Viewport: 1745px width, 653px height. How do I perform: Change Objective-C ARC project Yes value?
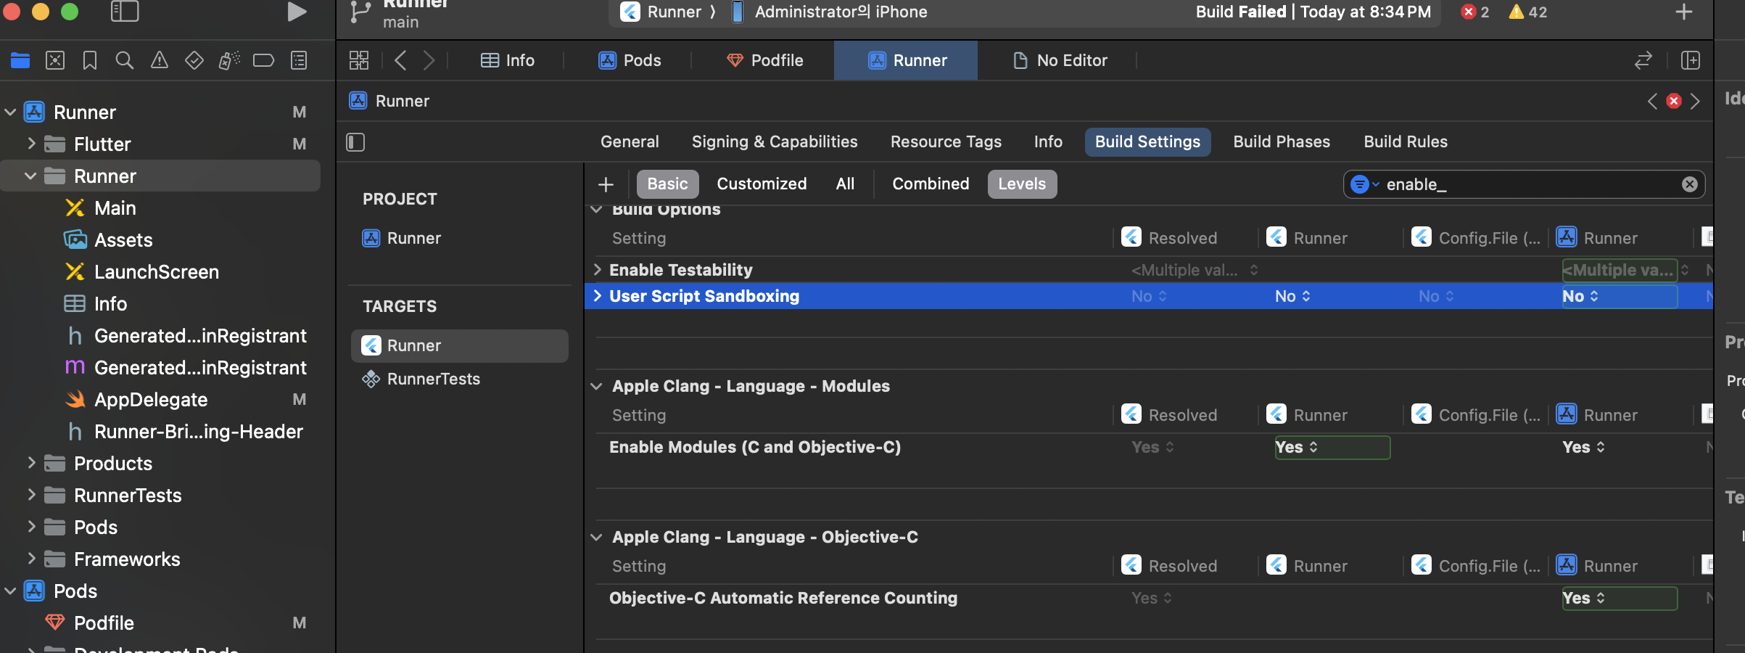[1619, 598]
